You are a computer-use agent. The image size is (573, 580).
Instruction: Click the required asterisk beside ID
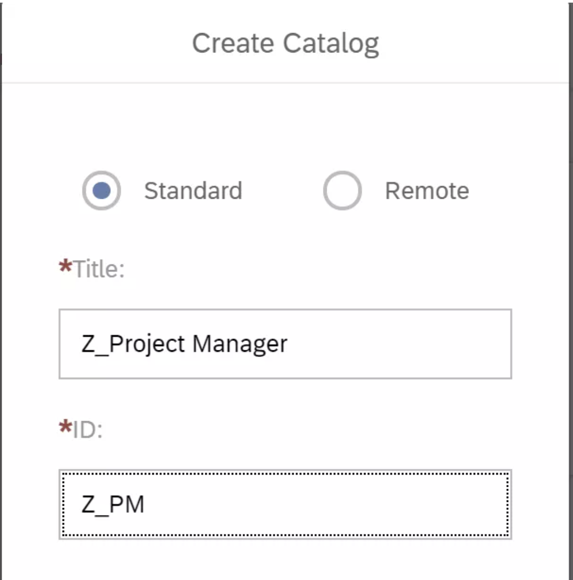[x=66, y=427]
